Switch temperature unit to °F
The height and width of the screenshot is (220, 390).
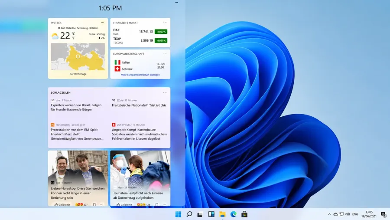[x=73, y=38]
